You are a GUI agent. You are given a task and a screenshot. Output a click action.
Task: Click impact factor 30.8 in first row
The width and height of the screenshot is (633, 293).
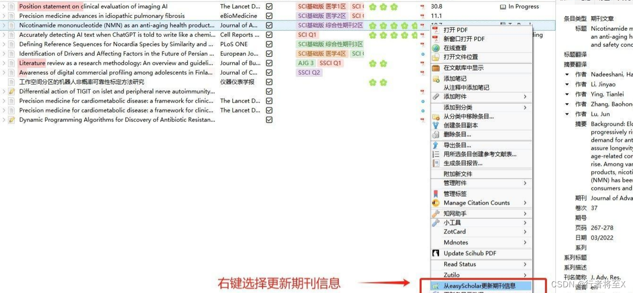click(437, 7)
